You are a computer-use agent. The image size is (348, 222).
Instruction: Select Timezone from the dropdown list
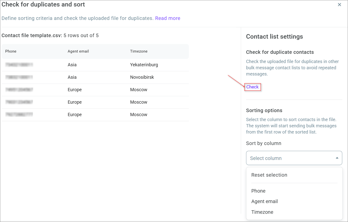coord(262,212)
